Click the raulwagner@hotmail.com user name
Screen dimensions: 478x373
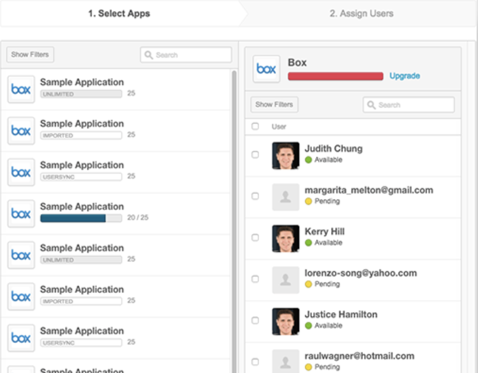359,356
